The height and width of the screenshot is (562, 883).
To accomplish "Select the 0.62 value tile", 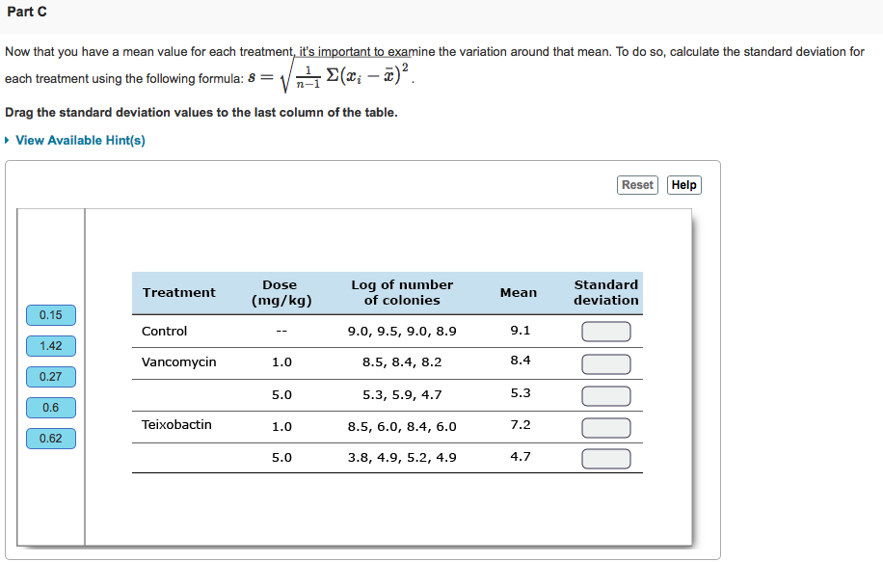I will (x=51, y=439).
